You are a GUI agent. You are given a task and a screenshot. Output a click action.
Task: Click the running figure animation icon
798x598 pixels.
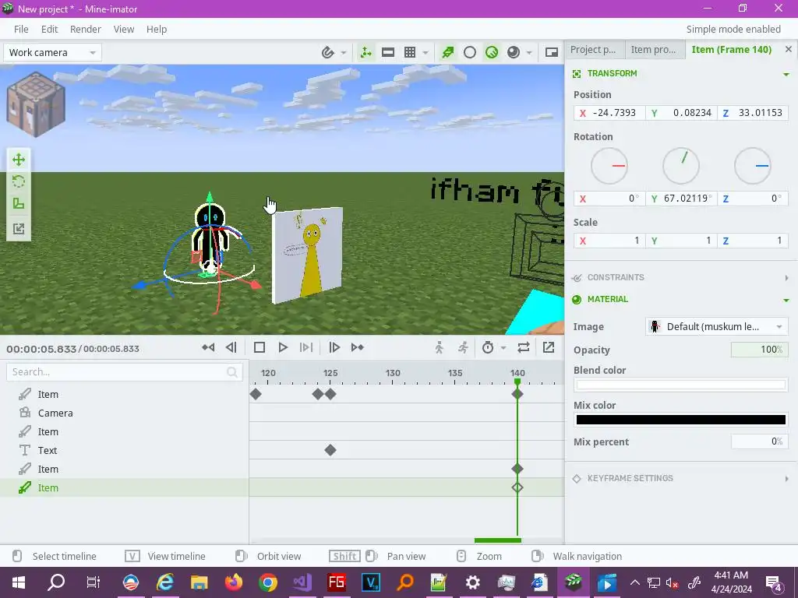[x=463, y=347]
